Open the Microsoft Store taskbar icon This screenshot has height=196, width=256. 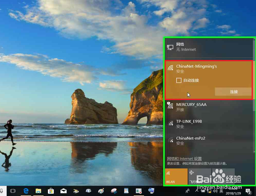coord(51,191)
